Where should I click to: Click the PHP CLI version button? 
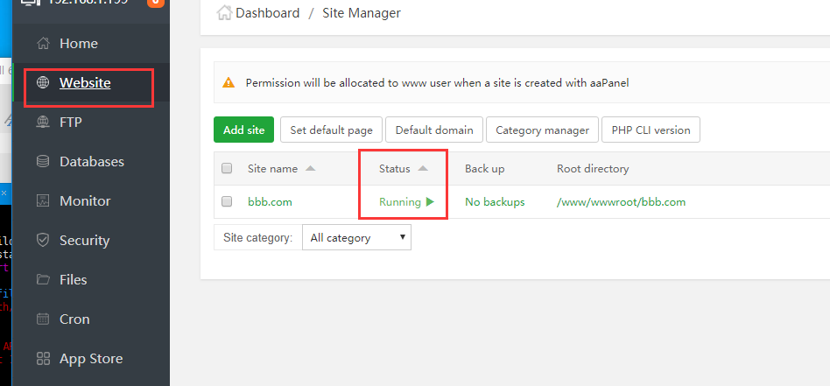pyautogui.click(x=650, y=130)
